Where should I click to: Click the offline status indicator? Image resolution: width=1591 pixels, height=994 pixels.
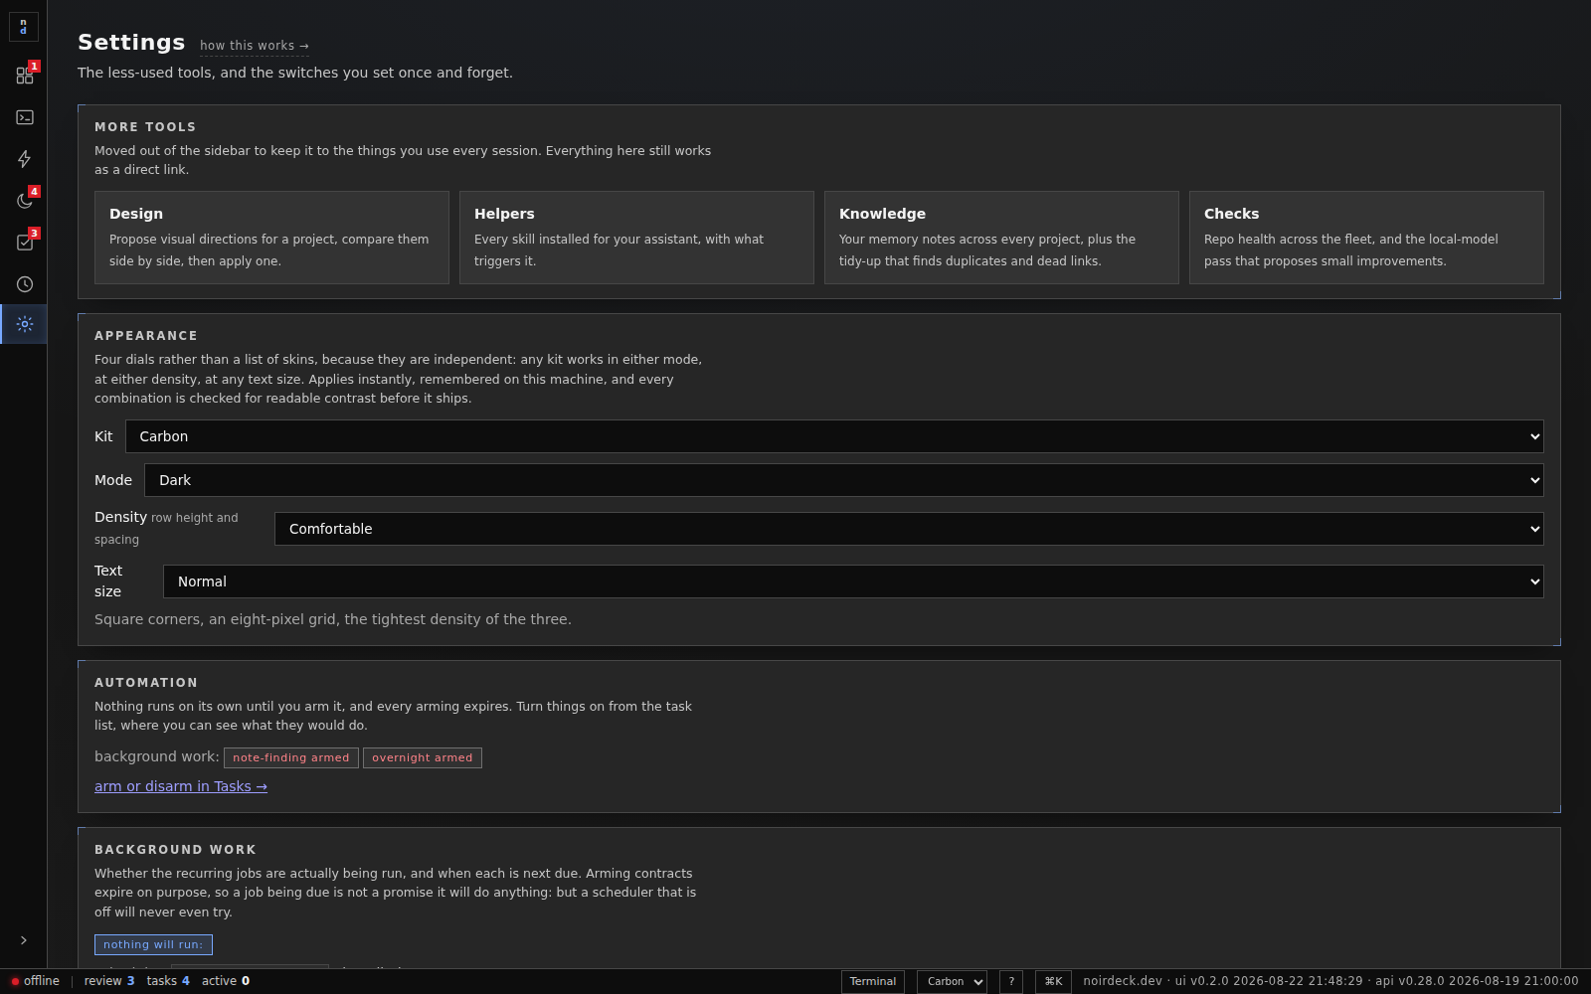[x=36, y=981]
